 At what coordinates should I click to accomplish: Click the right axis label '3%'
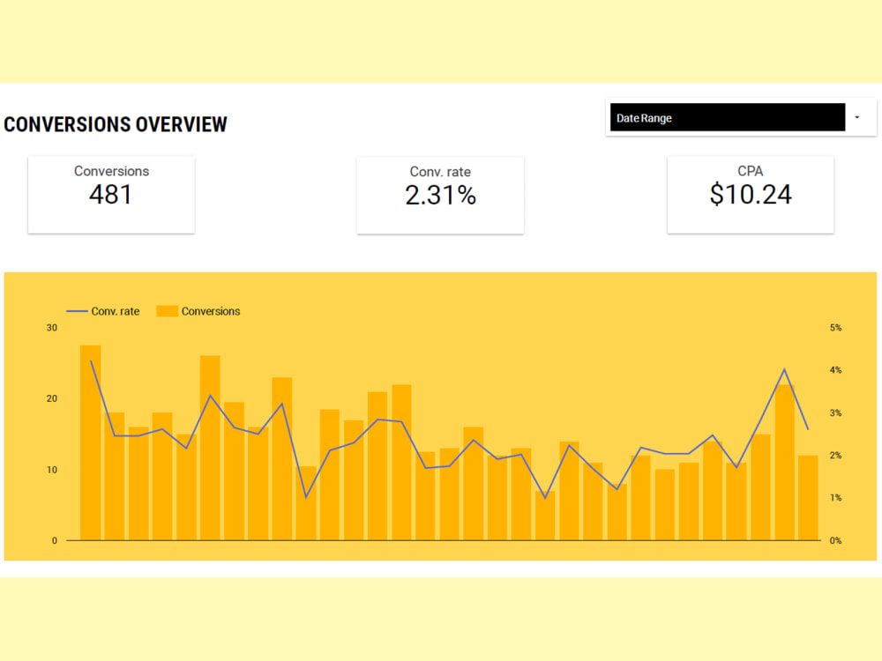(x=836, y=413)
